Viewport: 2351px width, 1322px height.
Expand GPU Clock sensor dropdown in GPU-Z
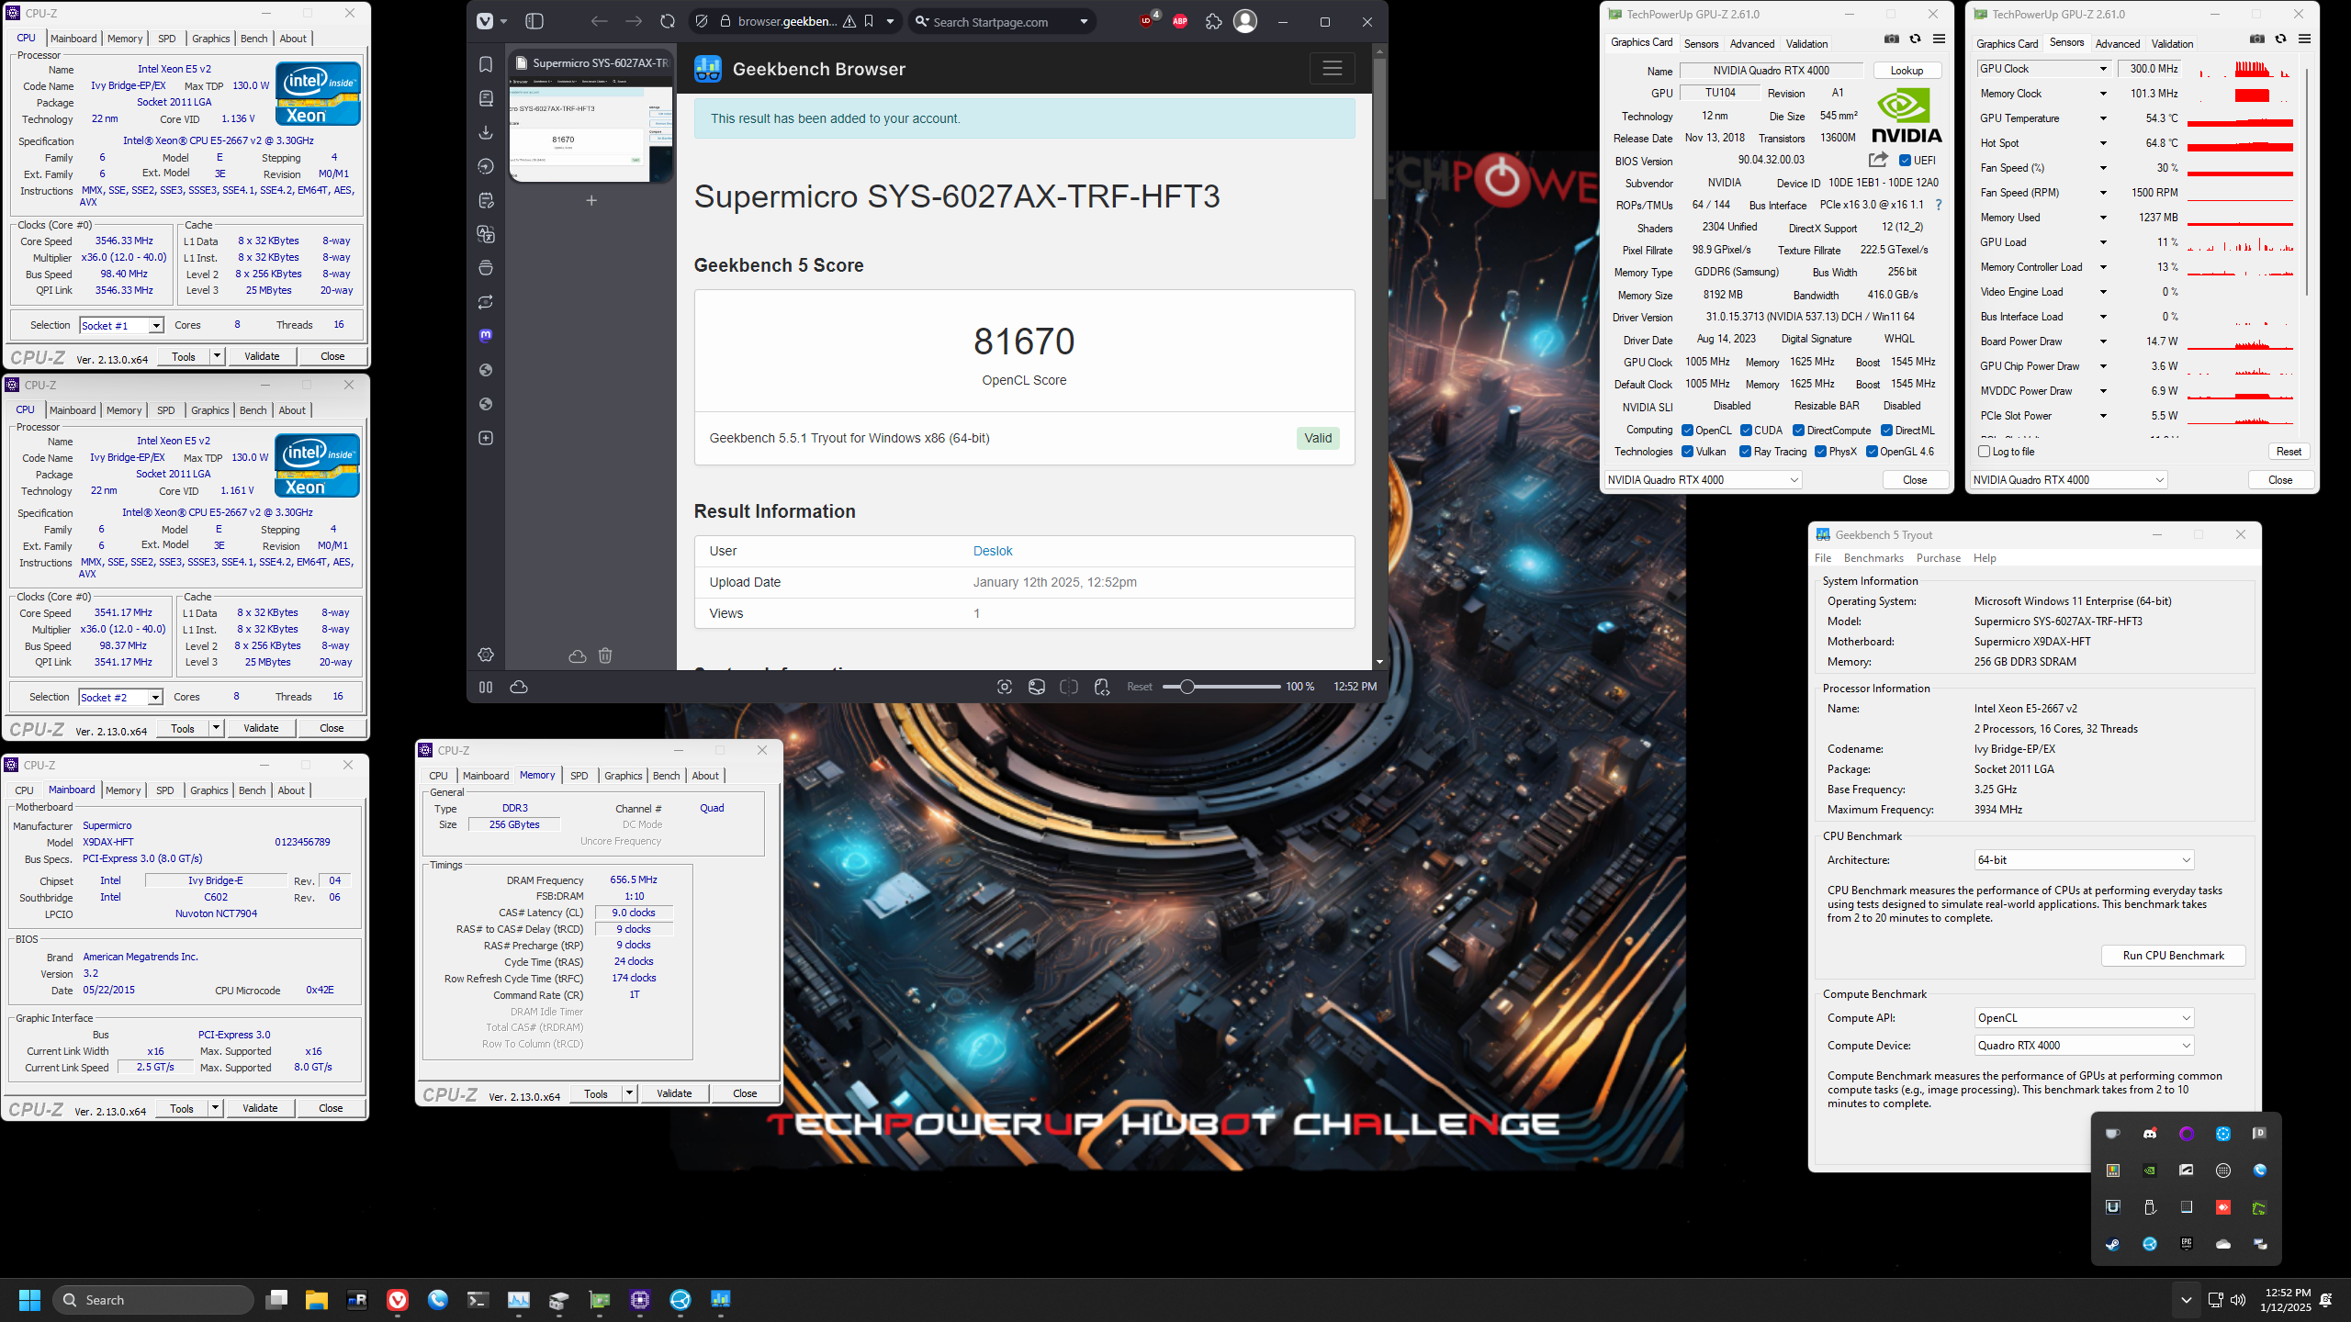pyautogui.click(x=2103, y=69)
